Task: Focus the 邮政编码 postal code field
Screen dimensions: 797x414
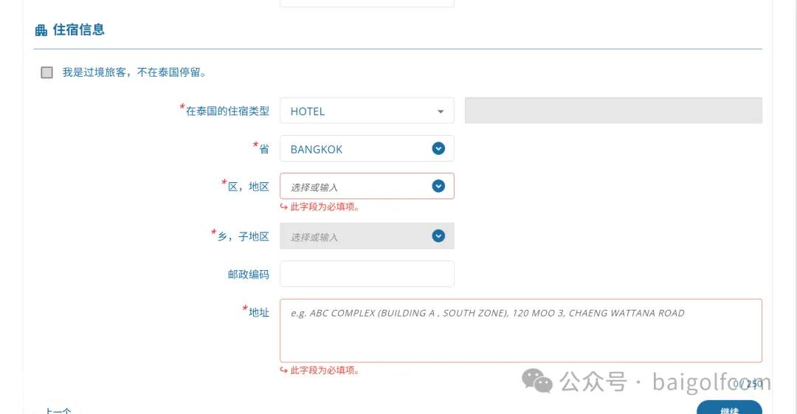Action: coord(367,274)
